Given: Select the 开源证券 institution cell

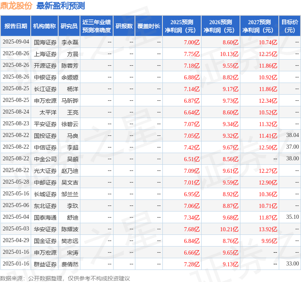Looking at the screenshot, I should click(x=45, y=66).
